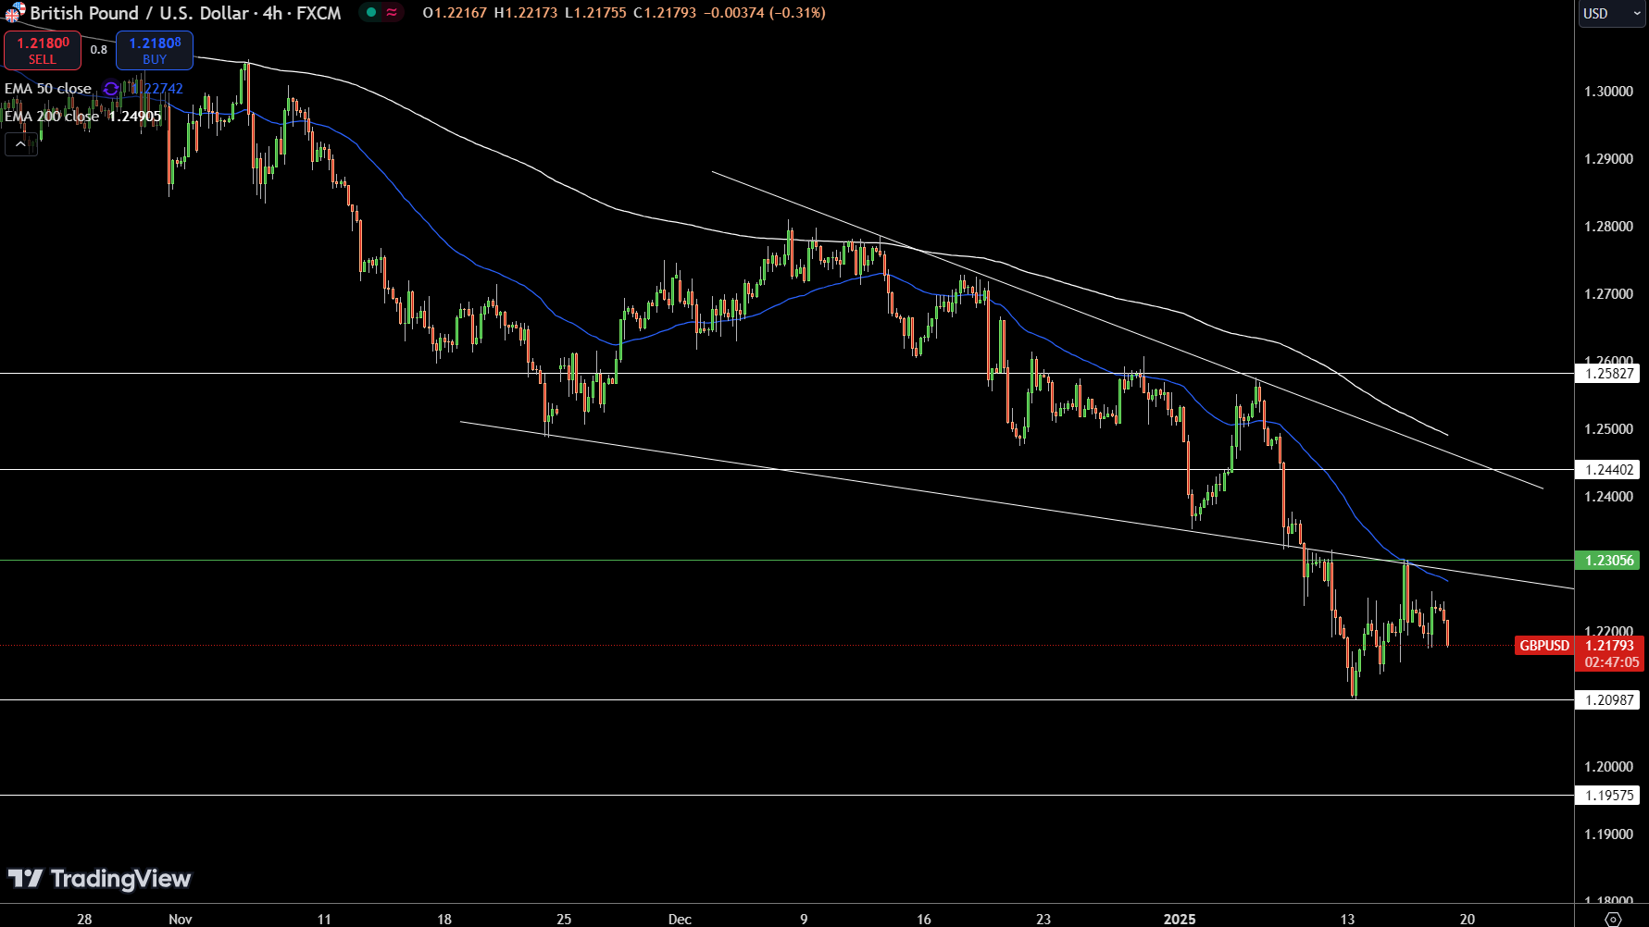Image resolution: width=1649 pixels, height=927 pixels.
Task: Select green price label 1.23056
Action: tap(1609, 561)
